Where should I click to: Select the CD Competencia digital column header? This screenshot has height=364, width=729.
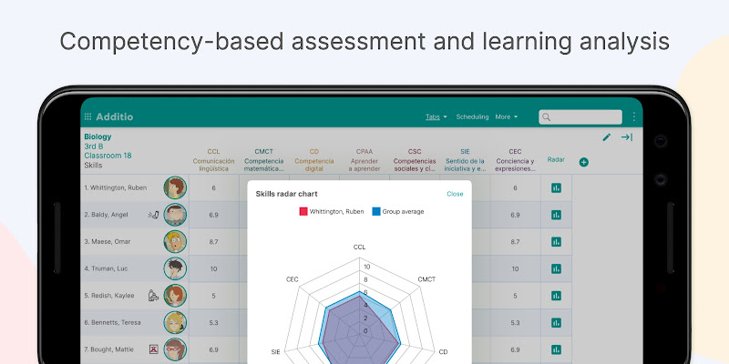(314, 160)
